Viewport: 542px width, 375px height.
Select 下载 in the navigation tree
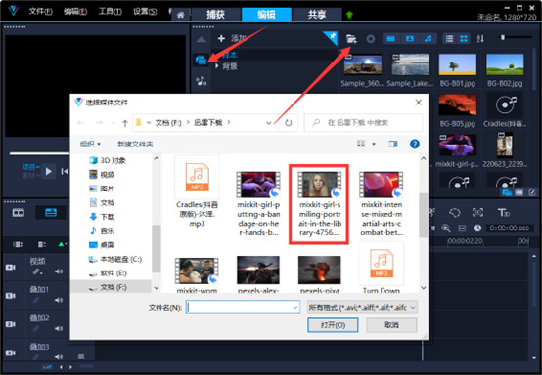102,217
